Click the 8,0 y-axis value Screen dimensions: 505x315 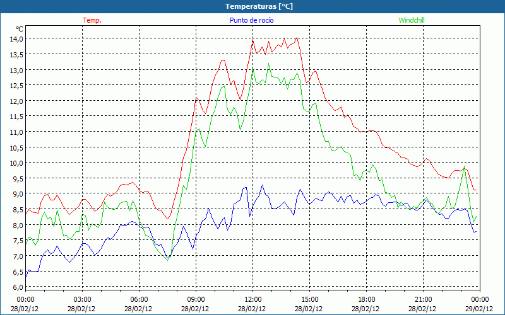point(18,225)
